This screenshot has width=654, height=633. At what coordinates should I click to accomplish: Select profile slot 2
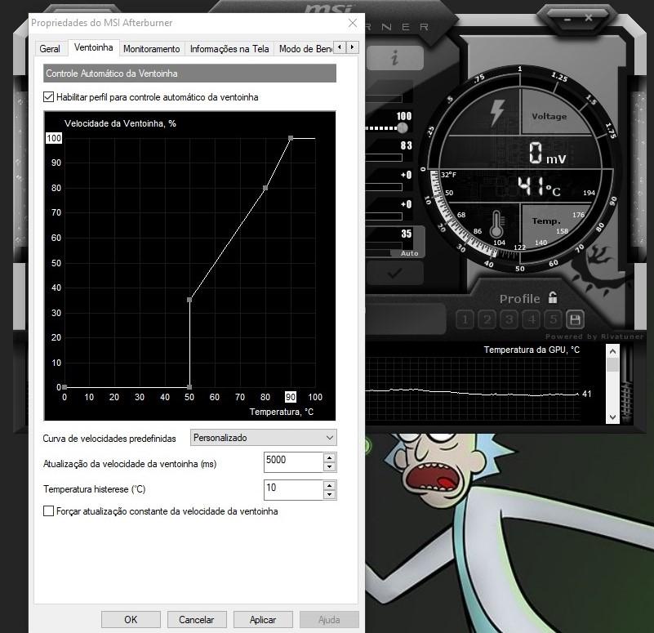(x=487, y=319)
